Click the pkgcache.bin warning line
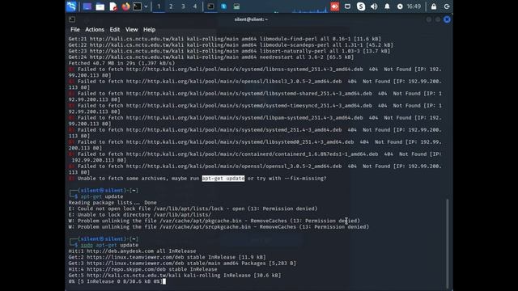The height and width of the screenshot is (291, 518). pyautogui.click(x=214, y=221)
